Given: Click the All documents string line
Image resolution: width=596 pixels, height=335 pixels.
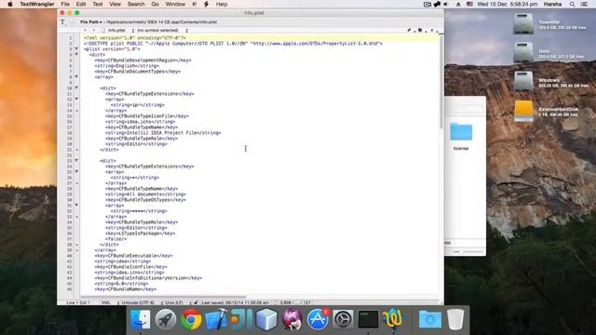Looking at the screenshot, I should [x=145, y=194].
